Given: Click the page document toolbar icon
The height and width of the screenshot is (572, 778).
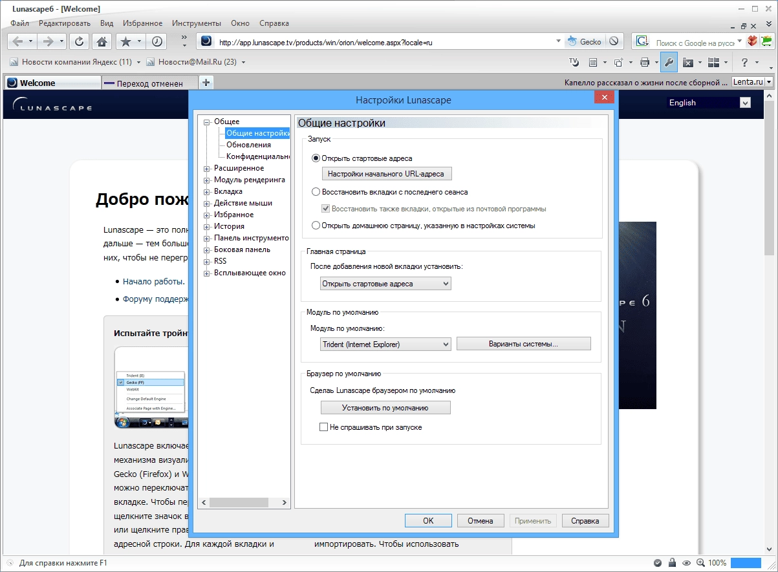Looking at the screenshot, I should pos(593,63).
